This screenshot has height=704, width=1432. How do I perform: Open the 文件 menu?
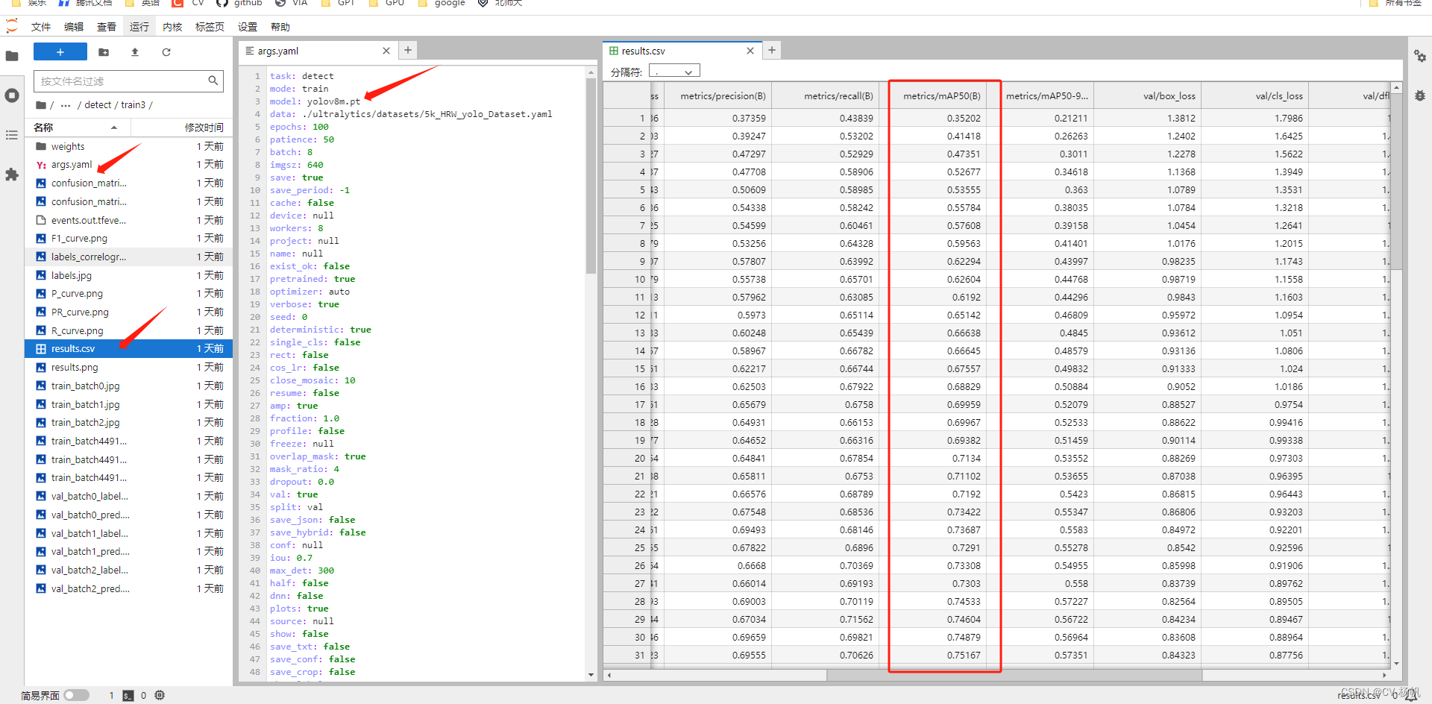[x=41, y=27]
